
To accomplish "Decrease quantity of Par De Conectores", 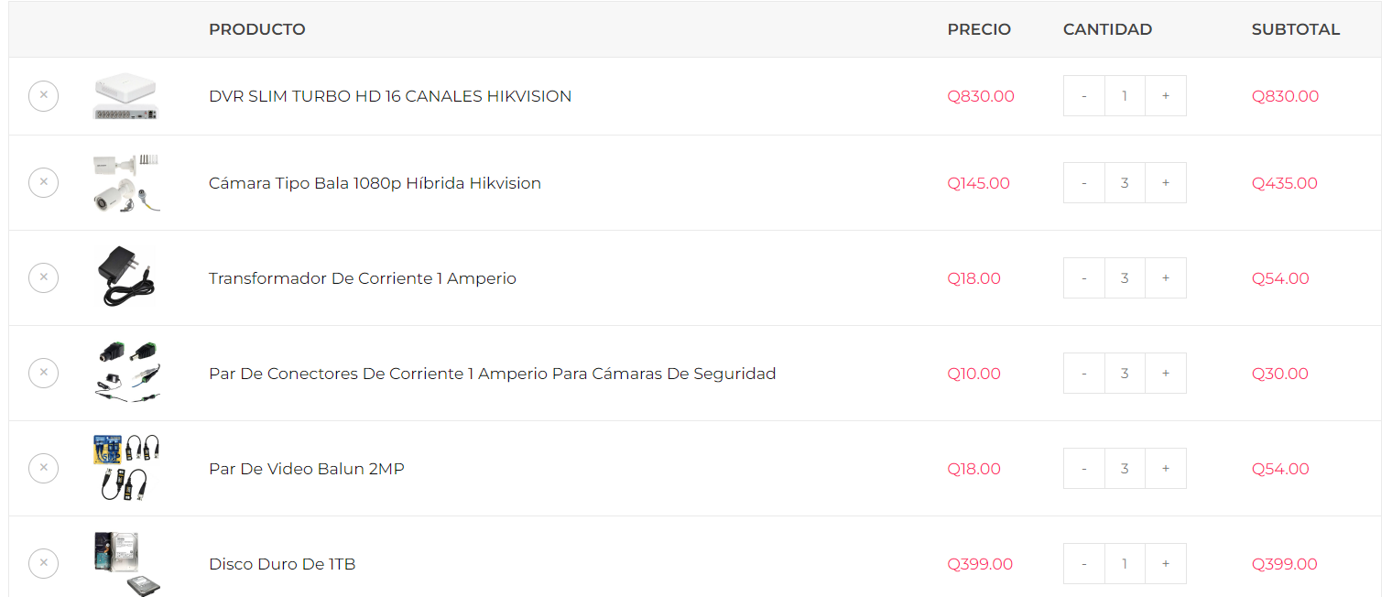I will click(x=1084, y=374).
